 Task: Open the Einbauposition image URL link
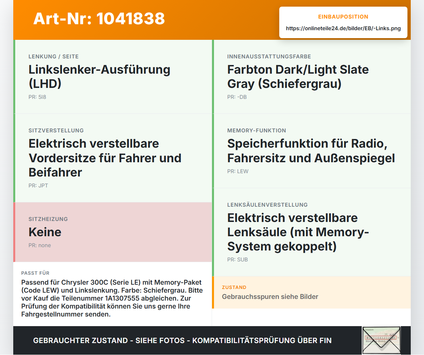(x=343, y=28)
